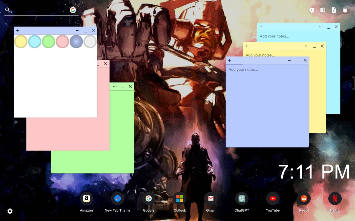Viewport: 355px width, 221px height.
Task: Minimize the lavender sticky note
Action: pyautogui.click(x=297, y=61)
